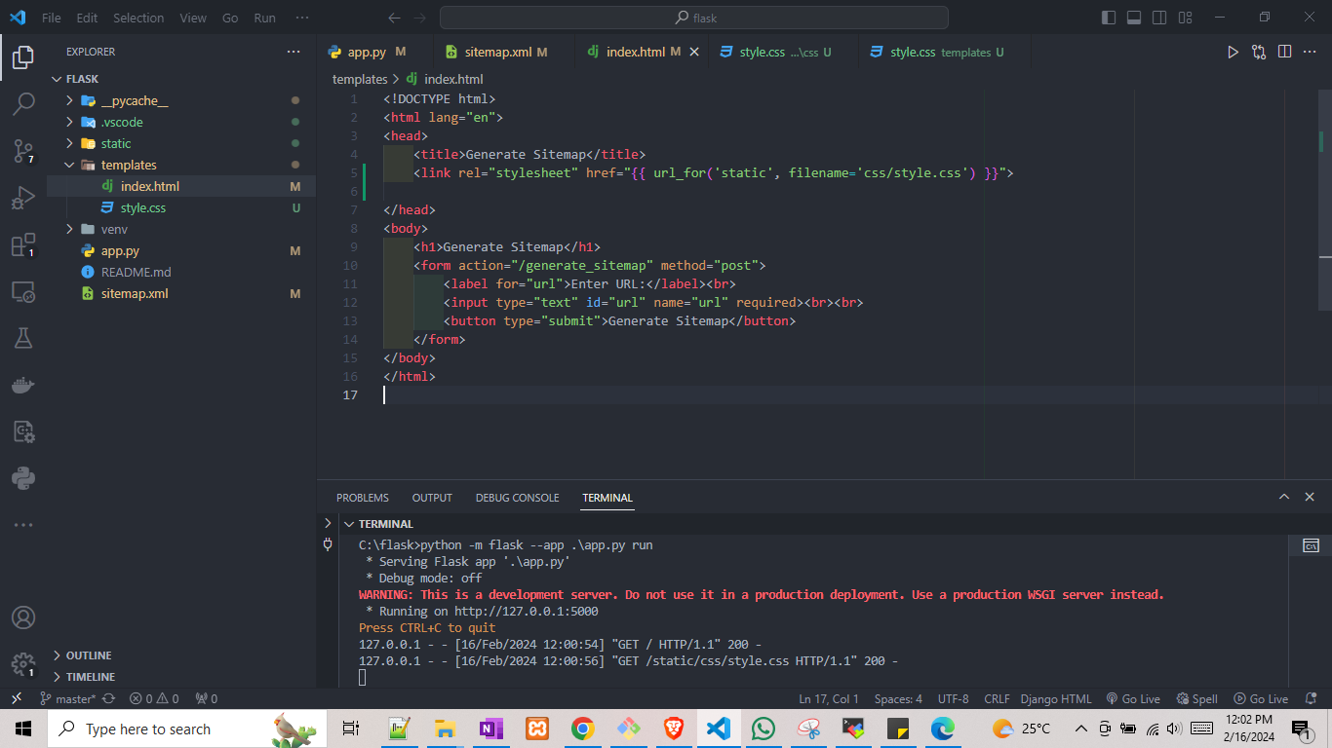
Task: Customize layout icon in title bar
Action: 1185,18
